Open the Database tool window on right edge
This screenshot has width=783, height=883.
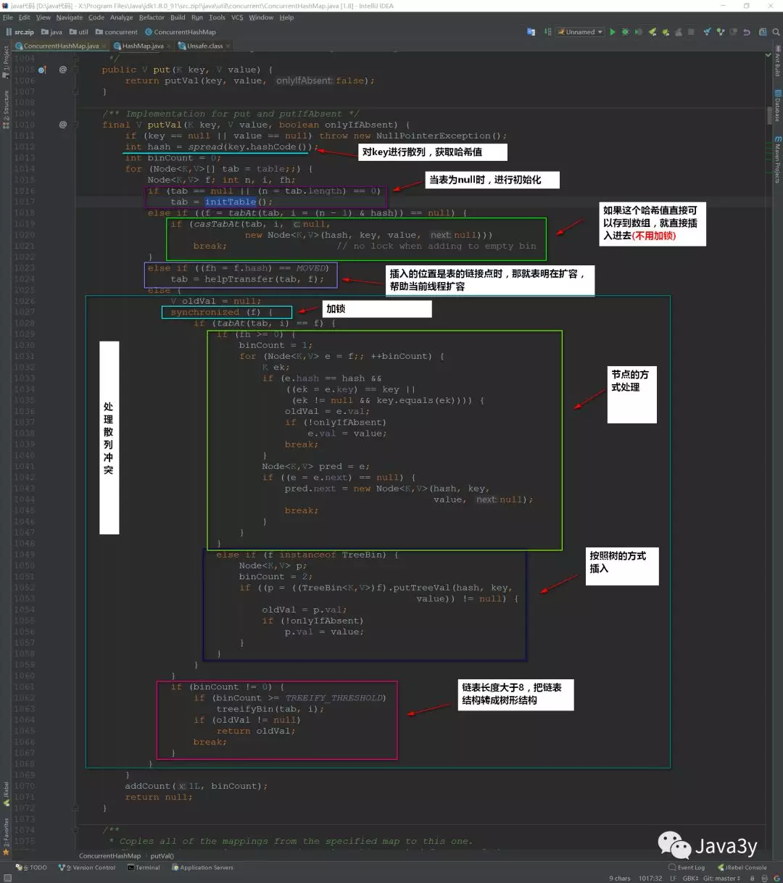pos(777,106)
